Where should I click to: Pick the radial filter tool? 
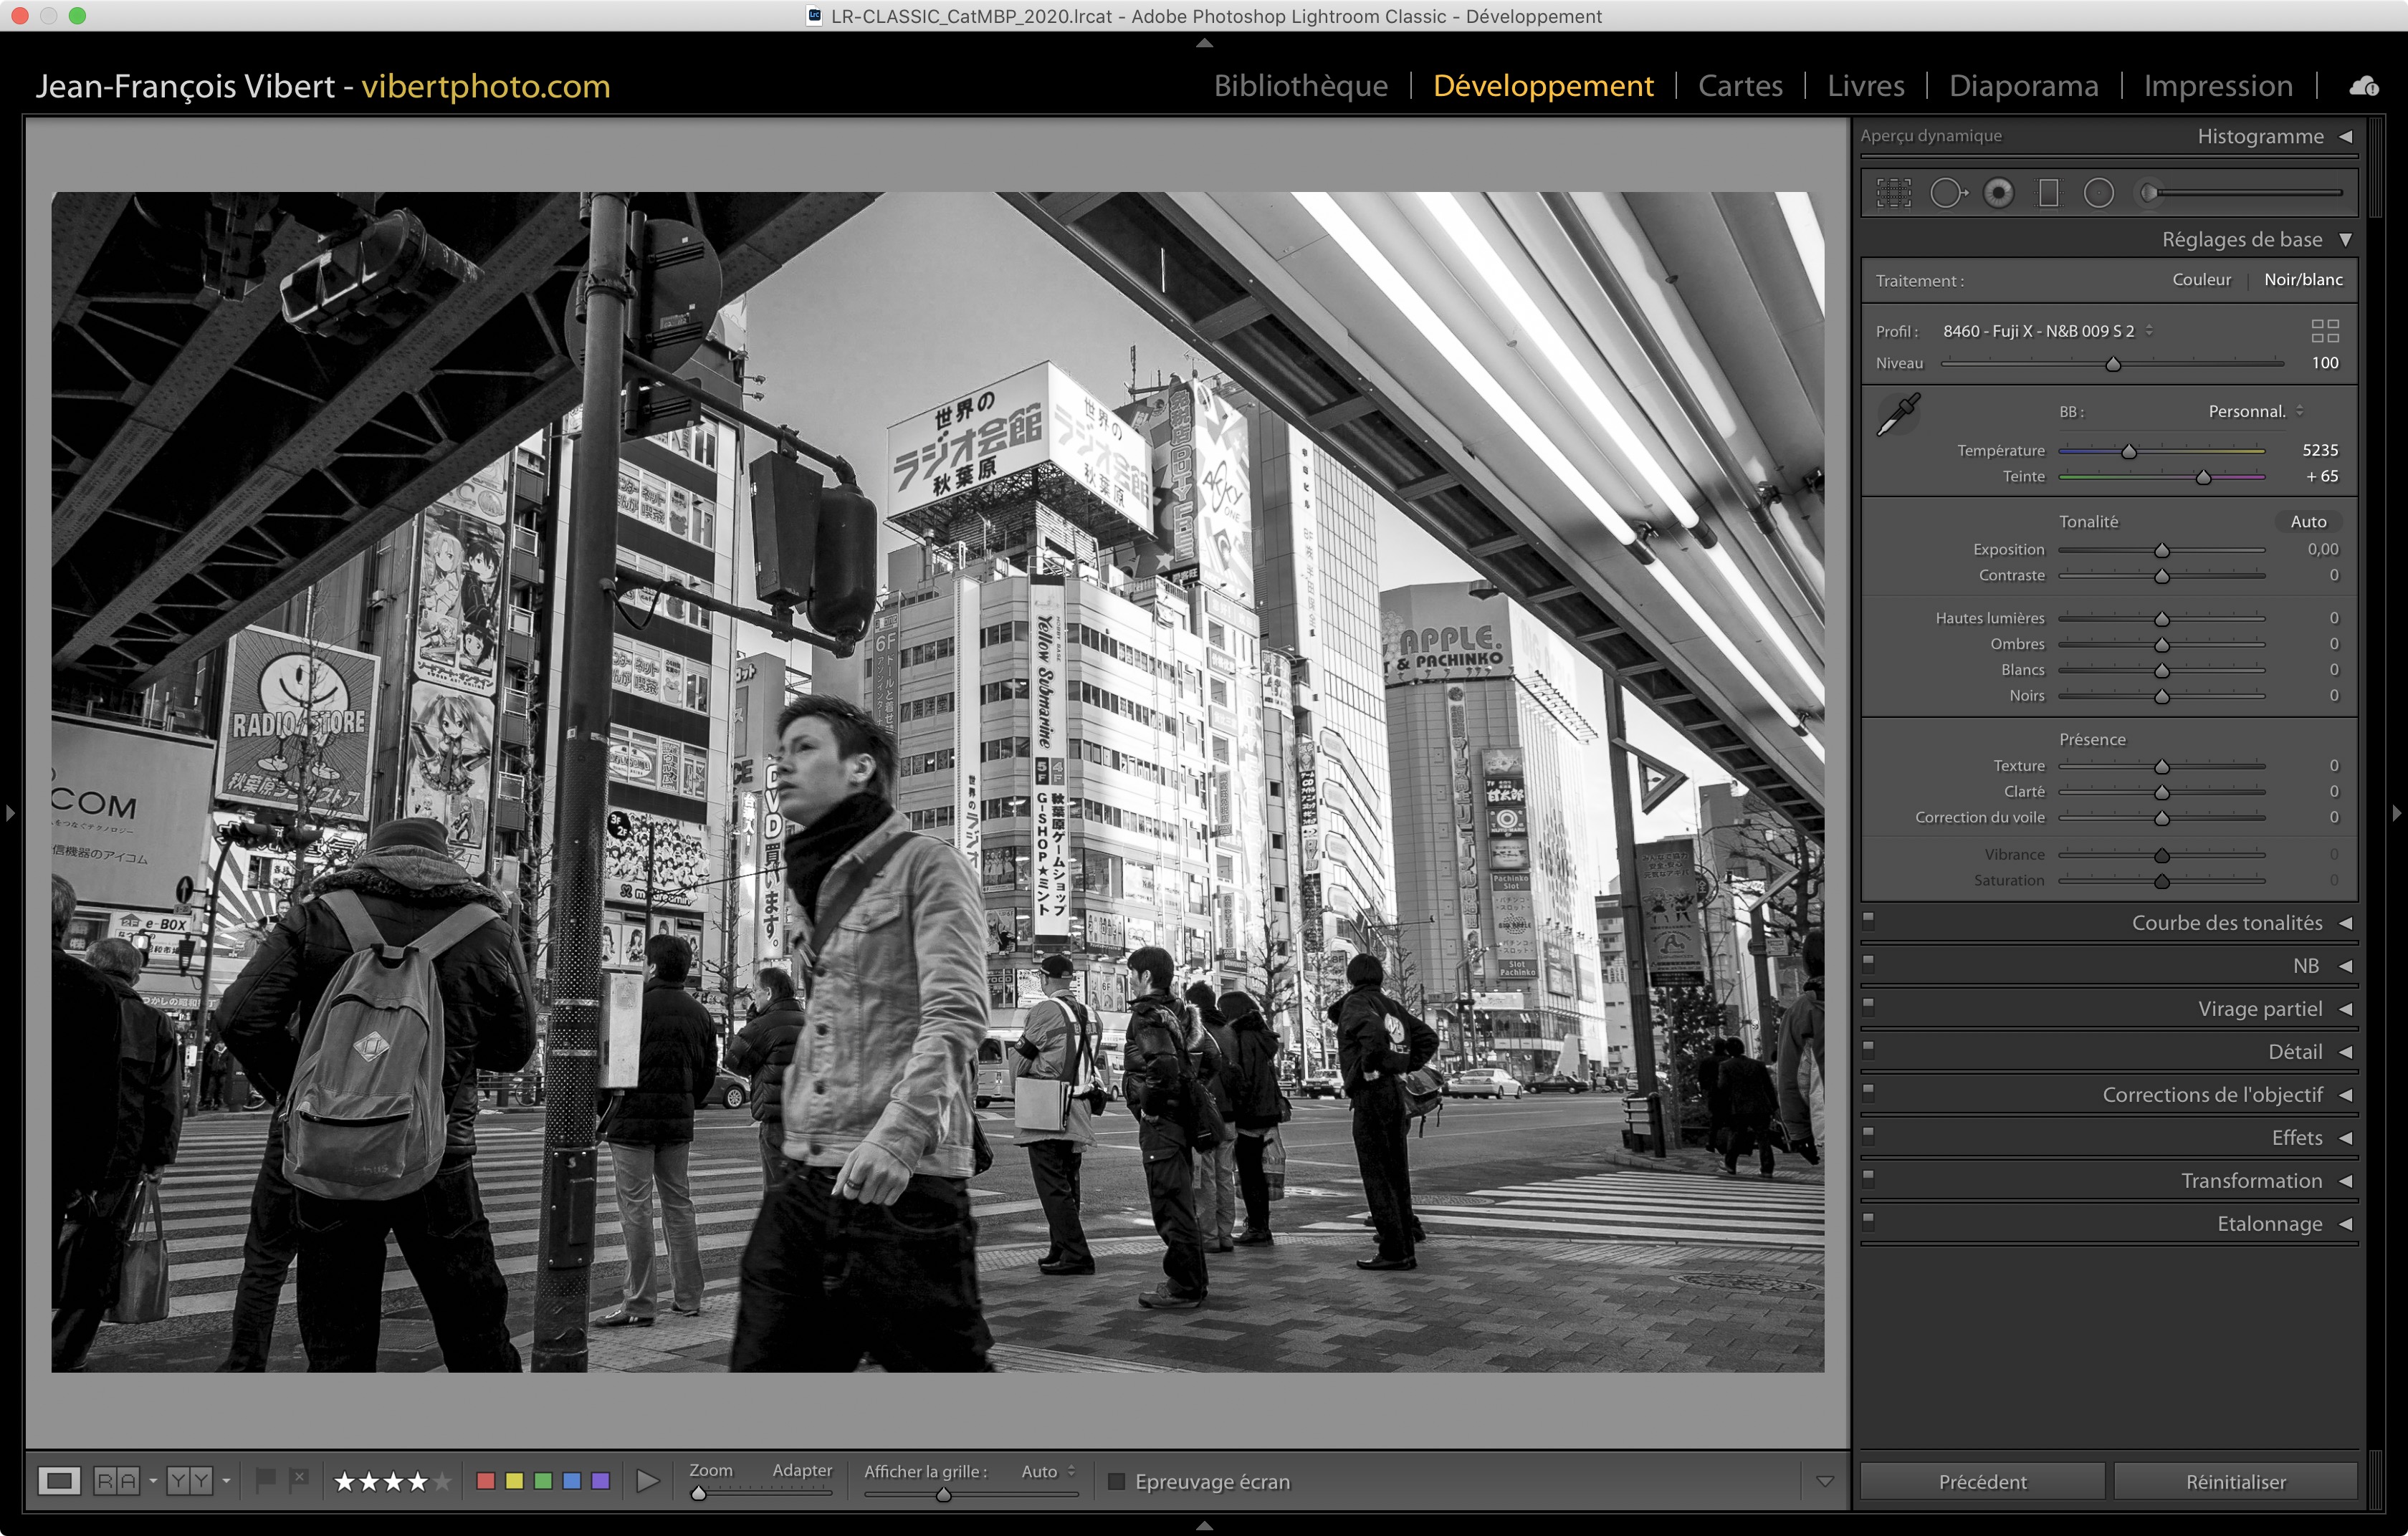pyautogui.click(x=2098, y=193)
